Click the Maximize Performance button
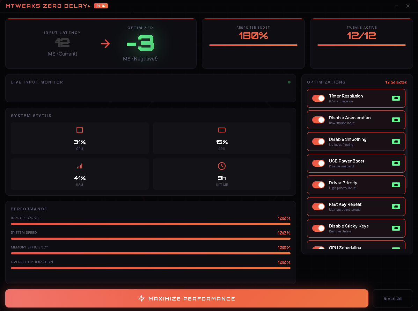Viewport: 418px width, 311px height. [x=186, y=298]
